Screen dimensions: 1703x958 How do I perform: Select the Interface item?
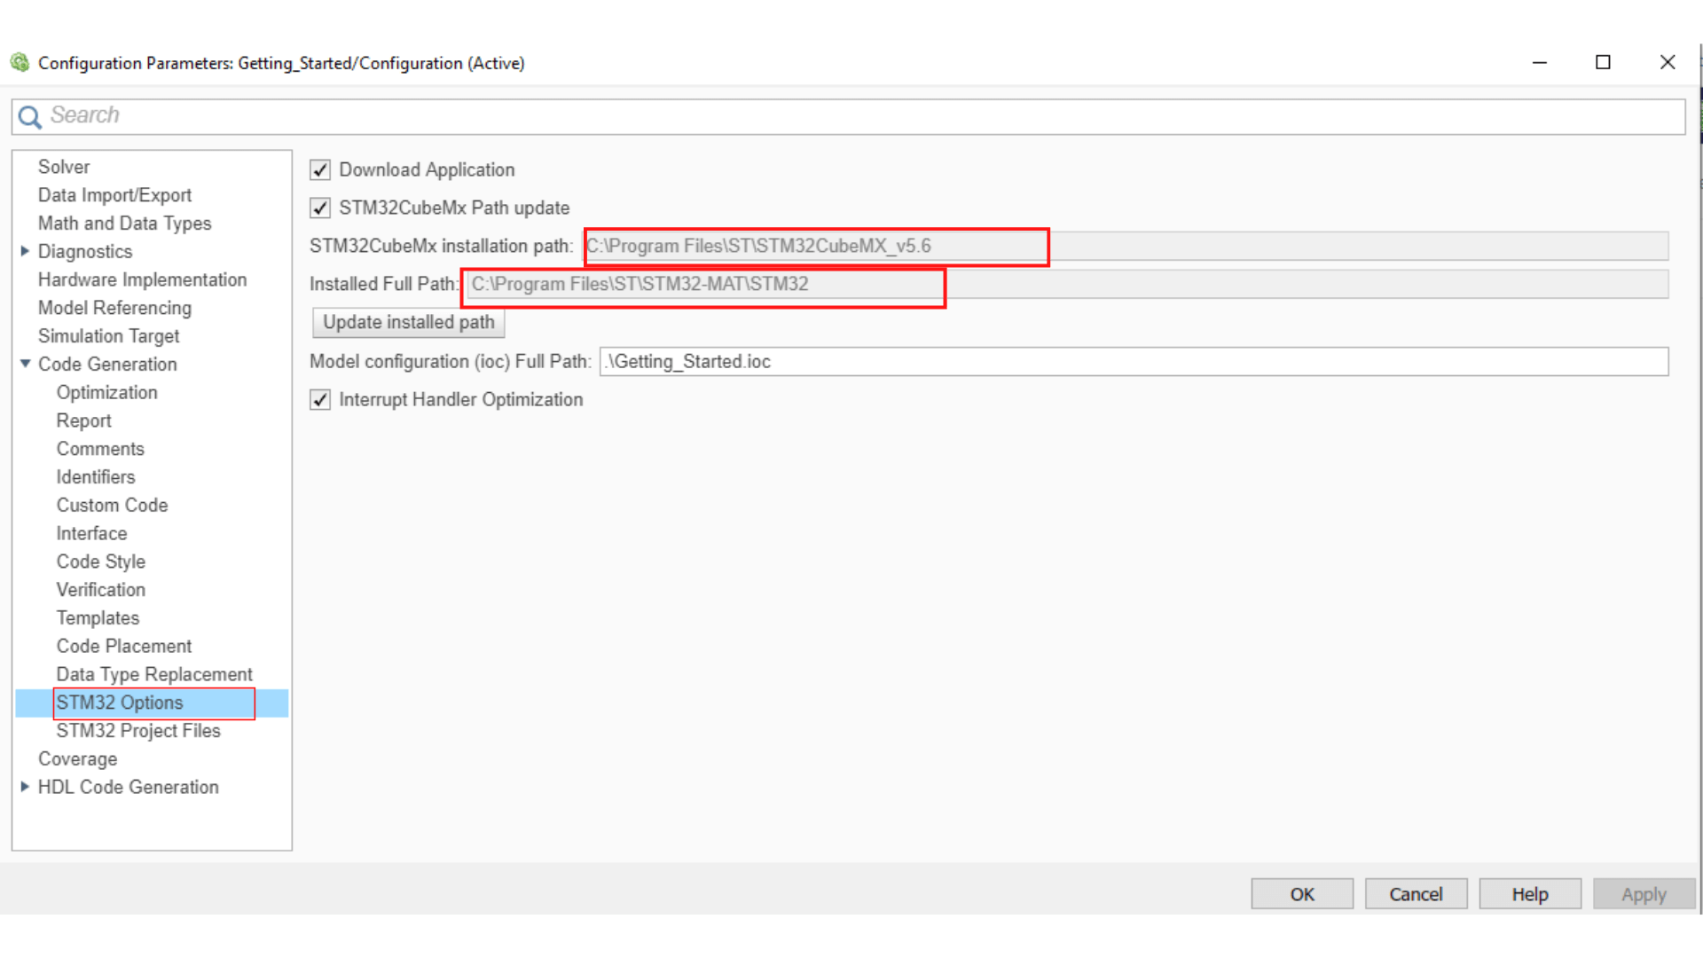(91, 533)
